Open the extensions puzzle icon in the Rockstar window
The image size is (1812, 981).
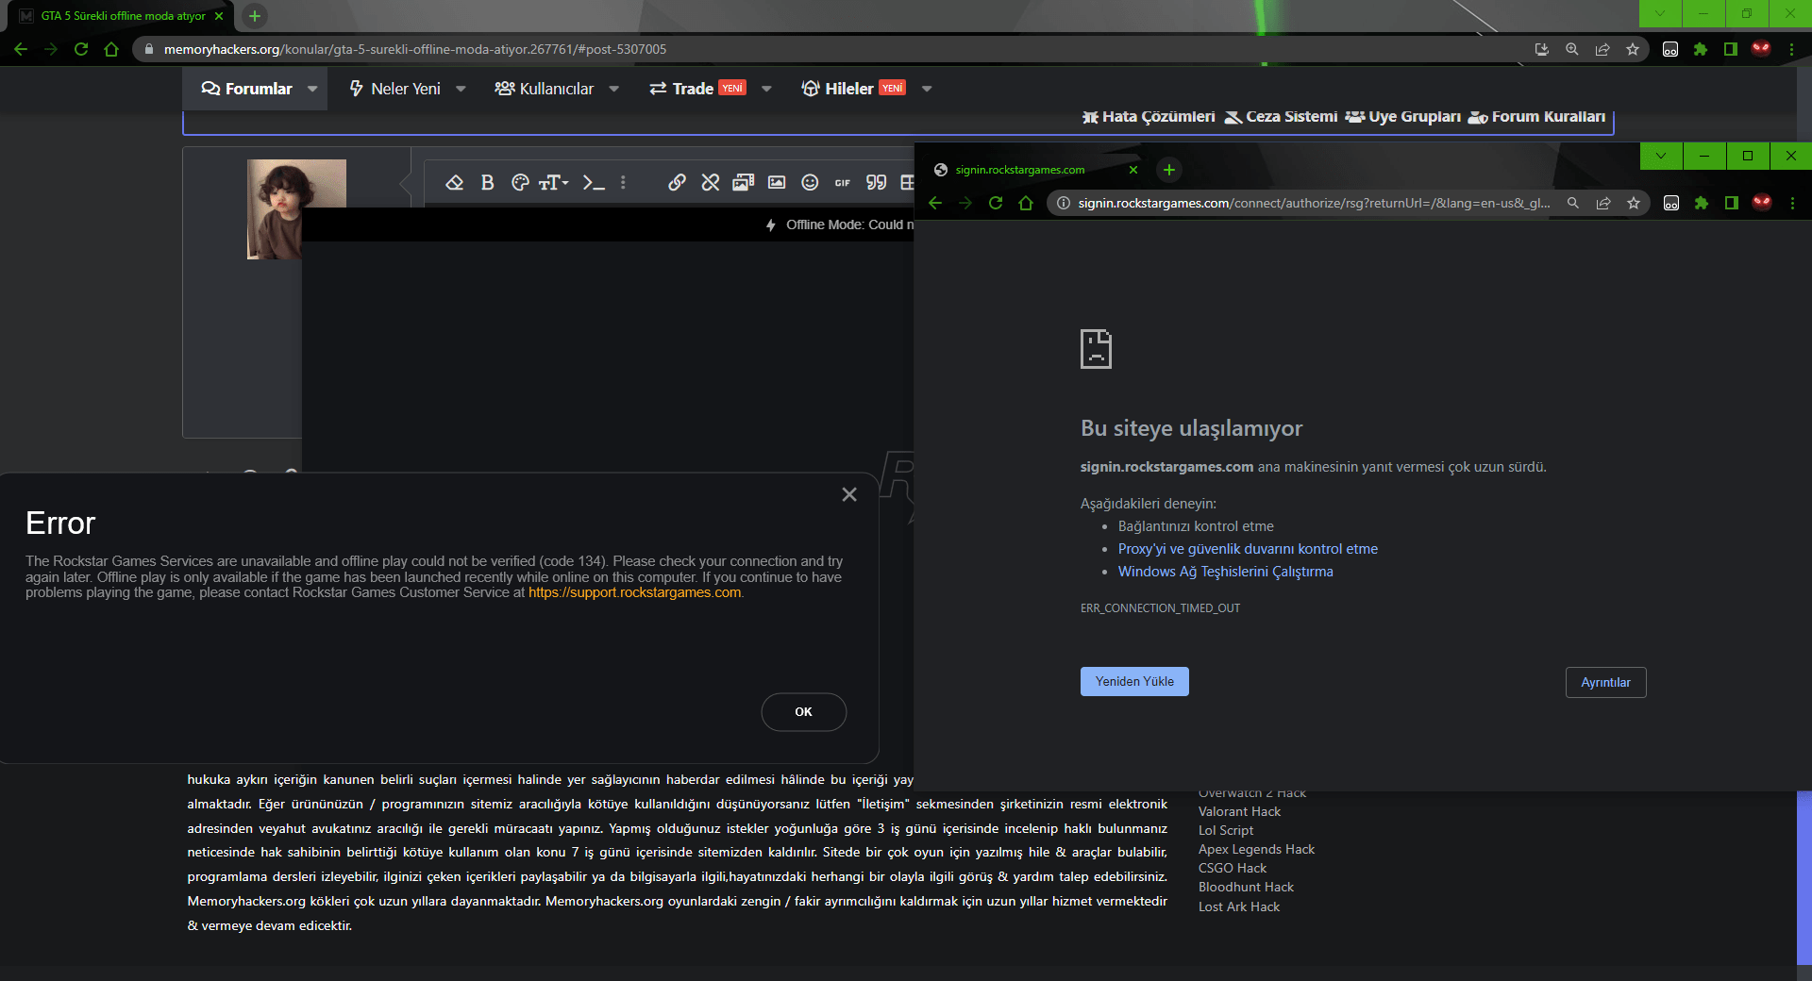pyautogui.click(x=1702, y=203)
